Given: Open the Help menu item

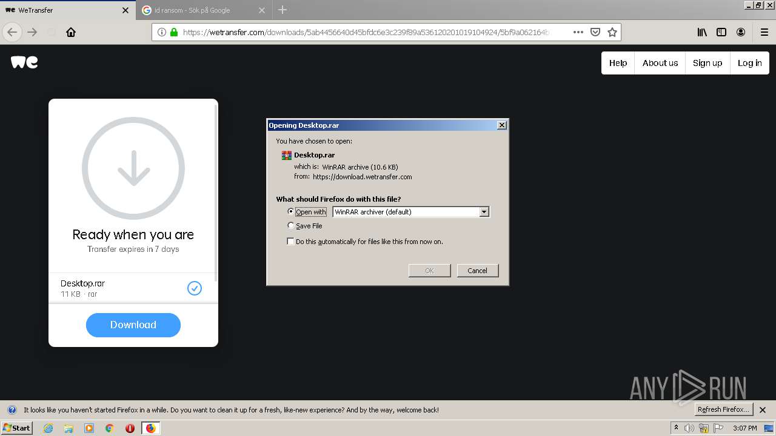Looking at the screenshot, I should click(x=618, y=63).
